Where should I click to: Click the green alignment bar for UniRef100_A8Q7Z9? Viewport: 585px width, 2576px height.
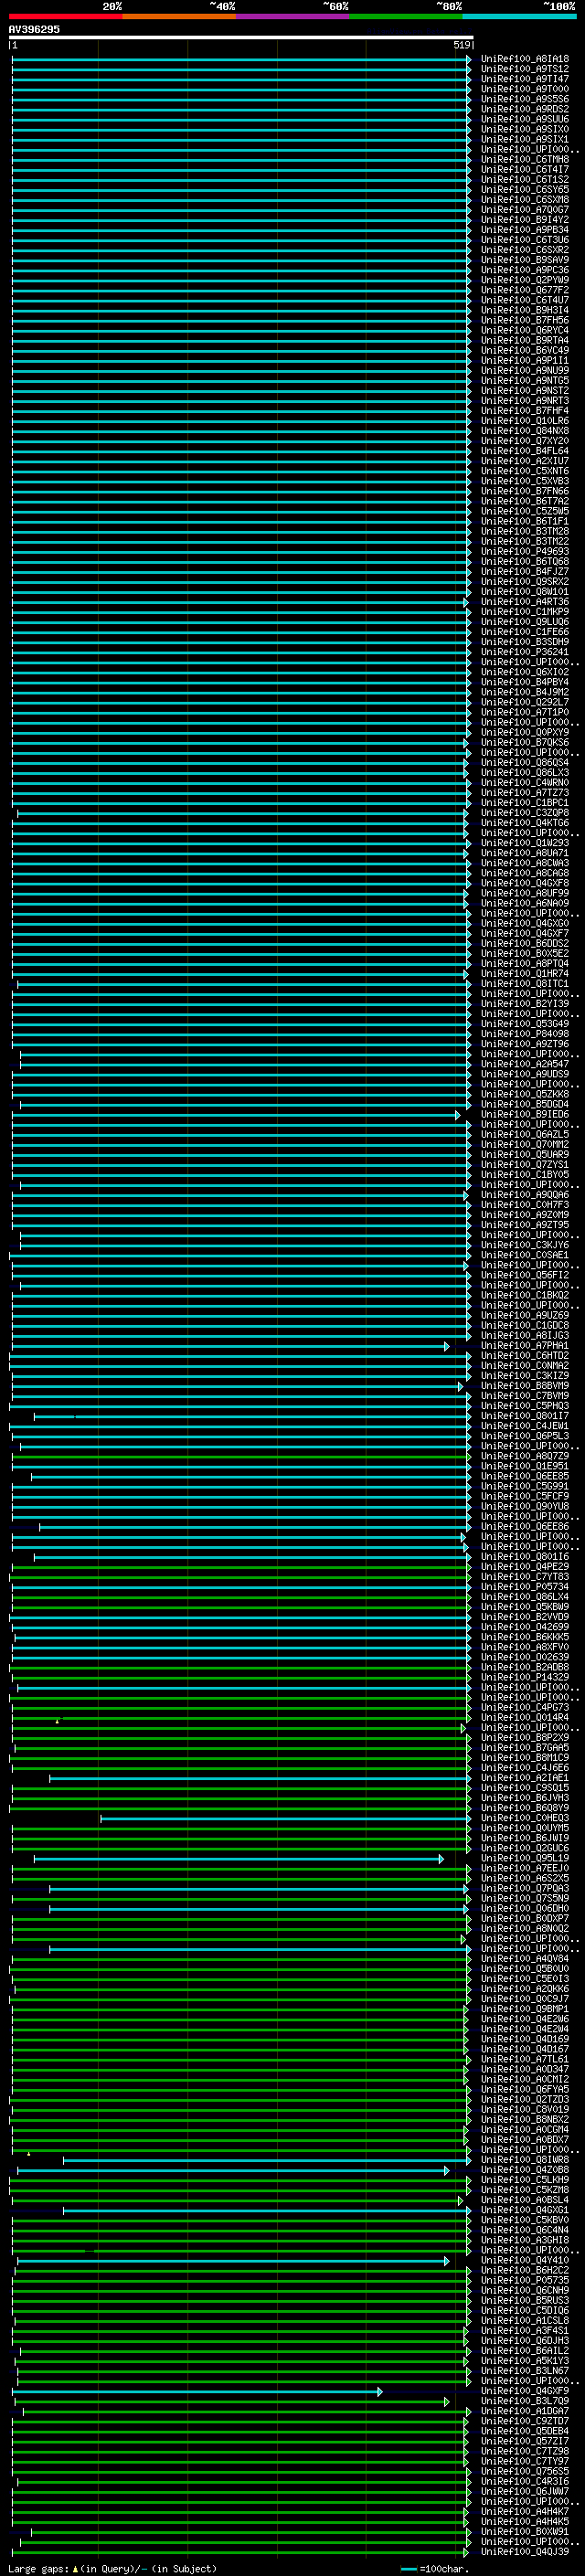pos(240,1456)
